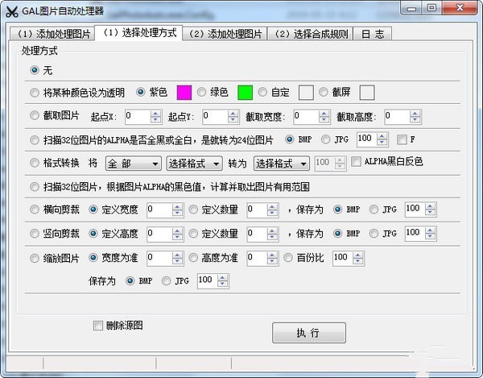
Task: Increase the 定义高度 value spinner
Action: [x=178, y=231]
